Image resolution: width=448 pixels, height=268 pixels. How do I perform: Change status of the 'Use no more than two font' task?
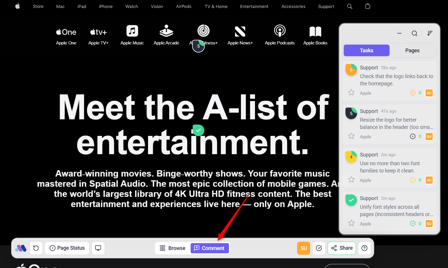(413, 180)
